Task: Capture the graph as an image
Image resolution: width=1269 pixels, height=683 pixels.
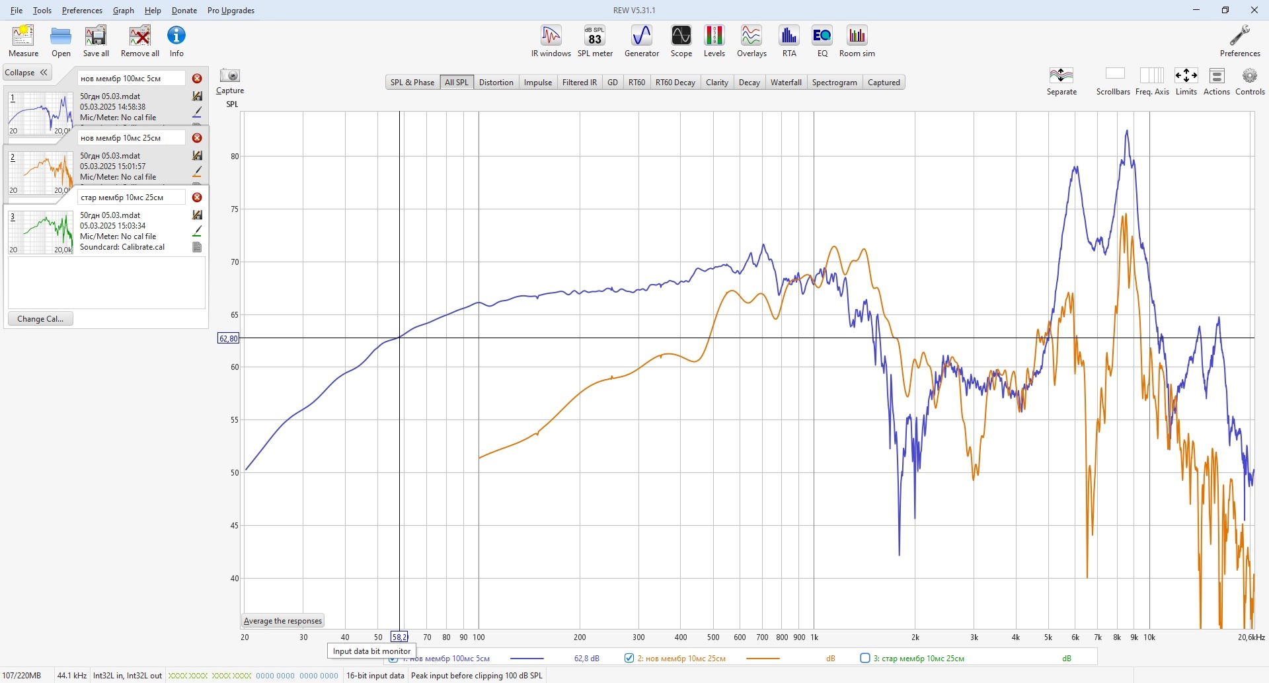Action: pyautogui.click(x=230, y=81)
